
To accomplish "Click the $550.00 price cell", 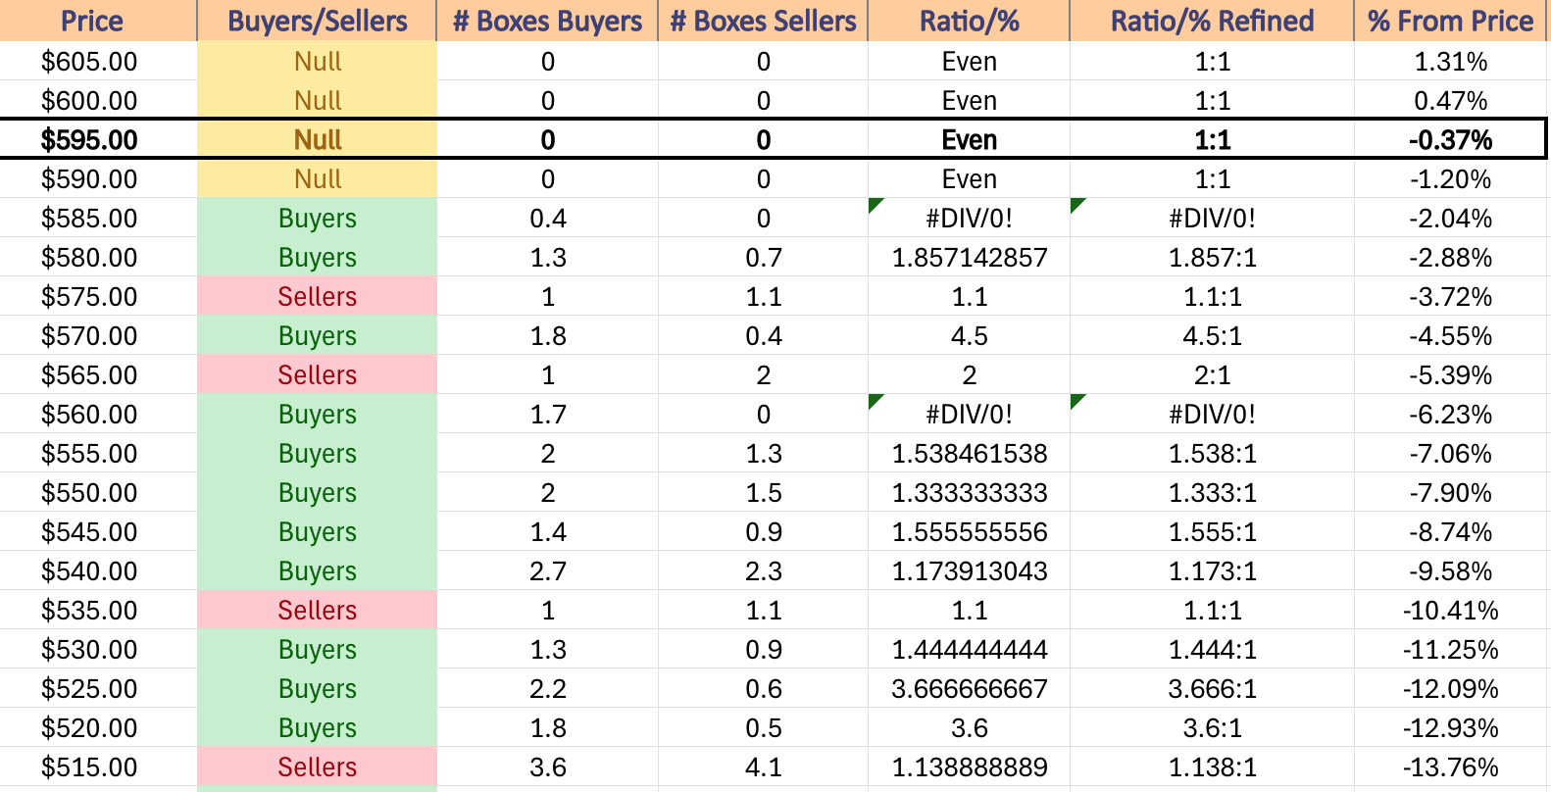I will click(x=98, y=492).
